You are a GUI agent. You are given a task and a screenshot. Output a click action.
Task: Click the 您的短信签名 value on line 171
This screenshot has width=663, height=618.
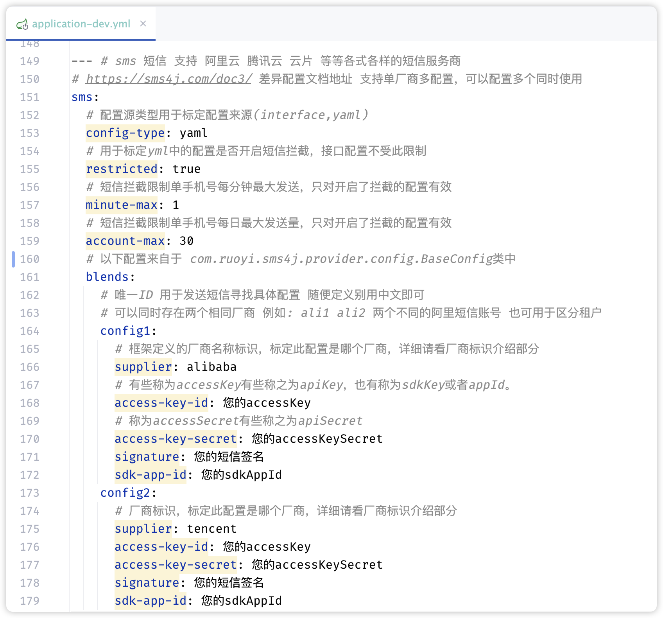click(x=229, y=457)
